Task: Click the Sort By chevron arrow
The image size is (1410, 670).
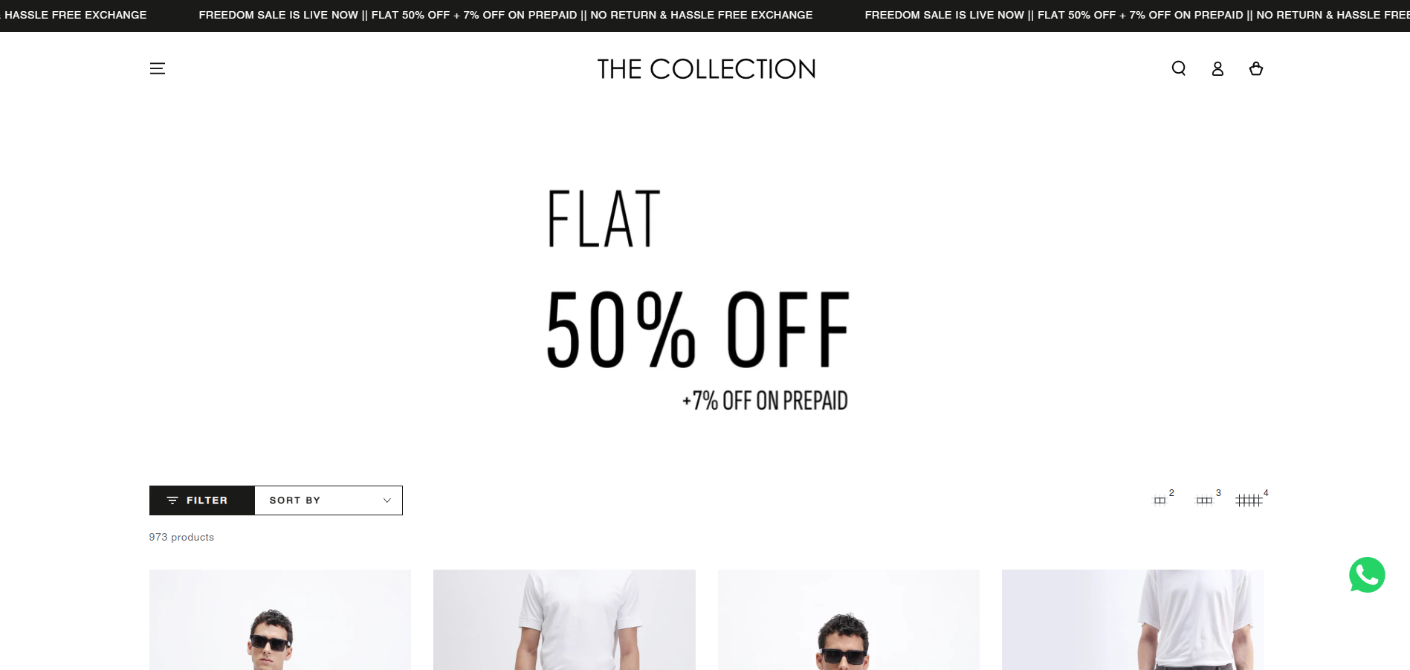Action: click(x=387, y=500)
